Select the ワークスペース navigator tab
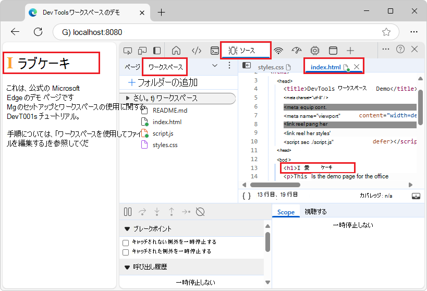 [165, 67]
